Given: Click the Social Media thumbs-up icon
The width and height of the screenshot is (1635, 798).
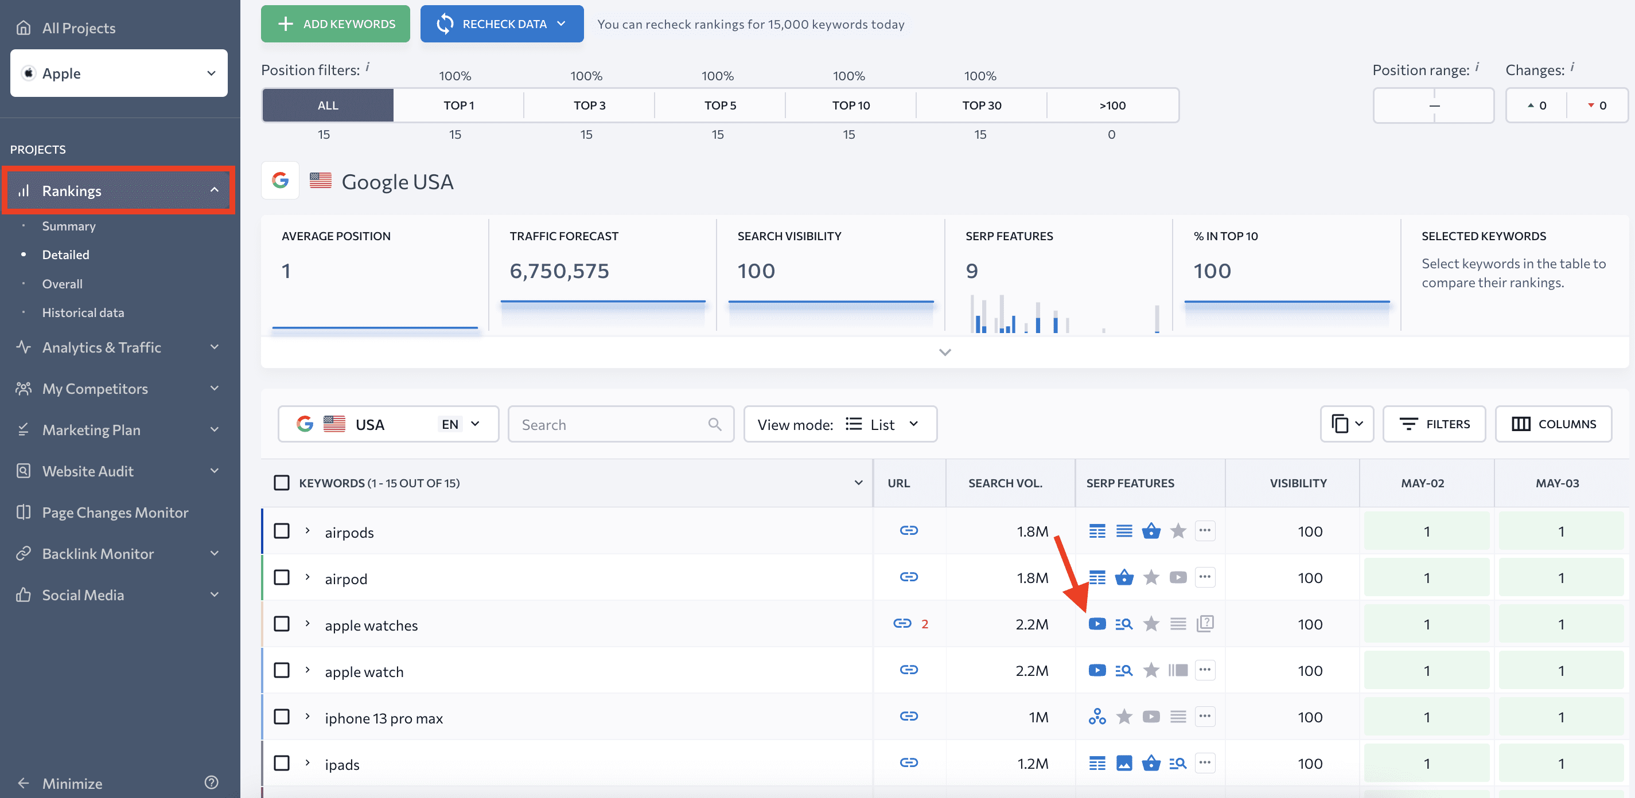Looking at the screenshot, I should [x=24, y=594].
